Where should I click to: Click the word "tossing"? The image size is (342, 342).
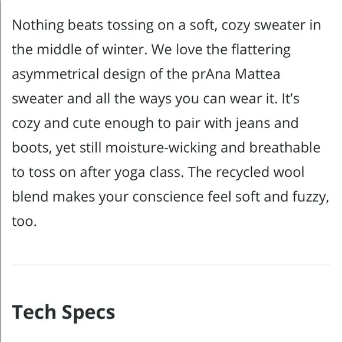(x=130, y=25)
